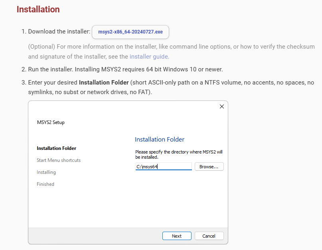
Task: Open the installer guide link
Action: 148,57
